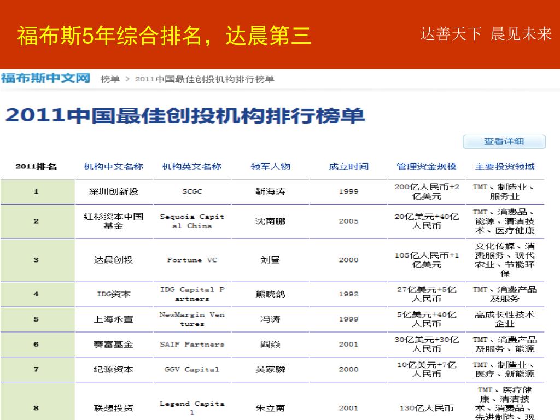This screenshot has width=560, height=420.
Task: Click the 达晨创投 cell
Action: tap(113, 260)
